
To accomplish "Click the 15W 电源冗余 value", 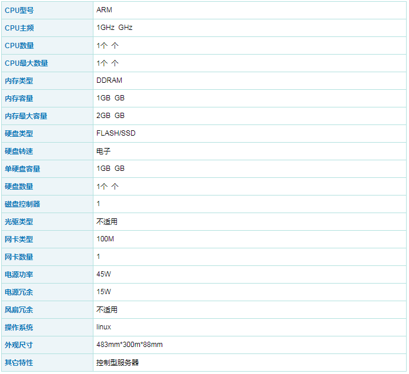I will click(x=103, y=292).
